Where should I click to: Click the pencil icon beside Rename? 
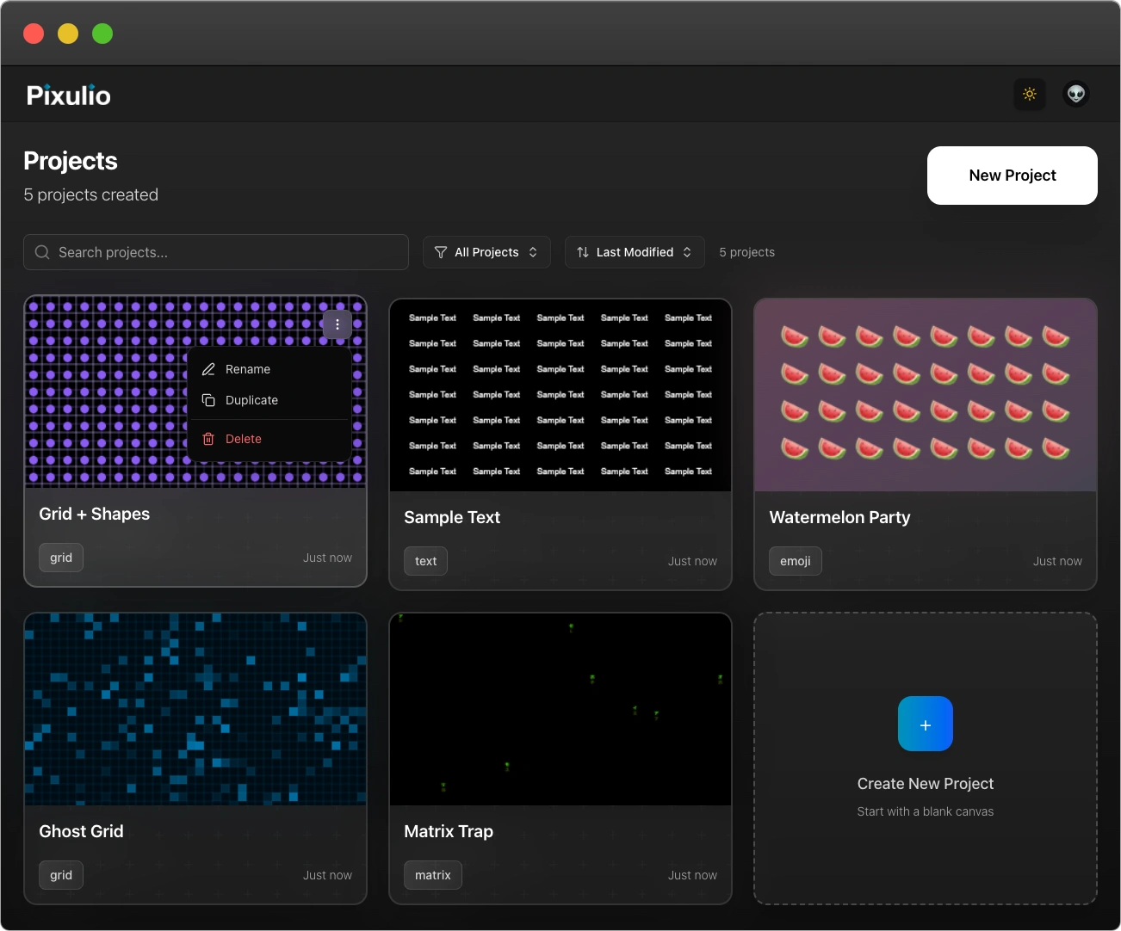click(208, 369)
